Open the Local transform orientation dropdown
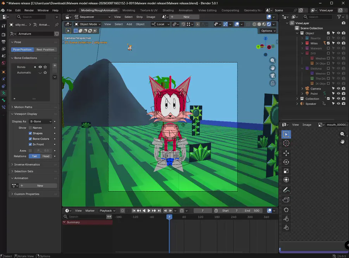The width and height of the screenshot is (349, 258). (160, 24)
